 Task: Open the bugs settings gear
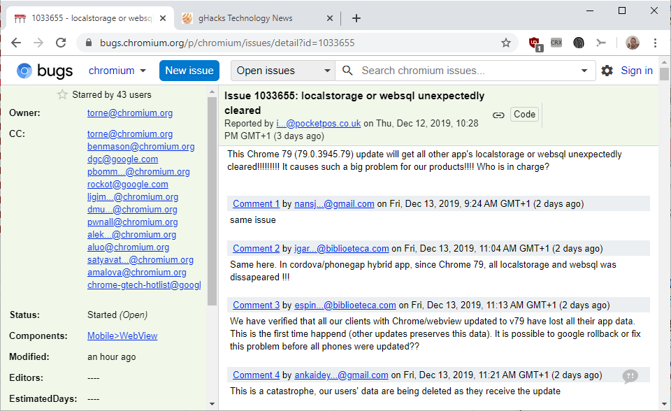coord(607,71)
